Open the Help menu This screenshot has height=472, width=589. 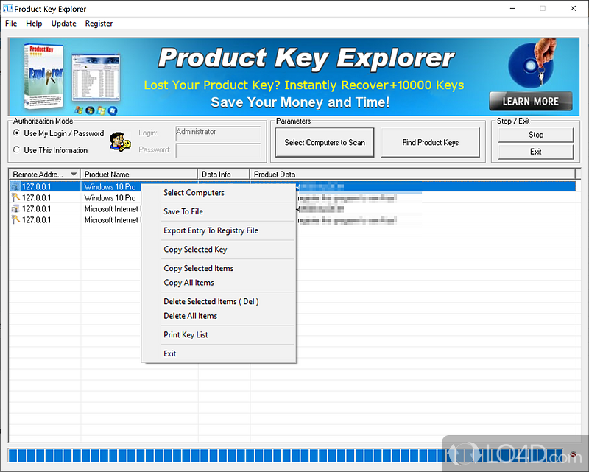click(x=34, y=24)
